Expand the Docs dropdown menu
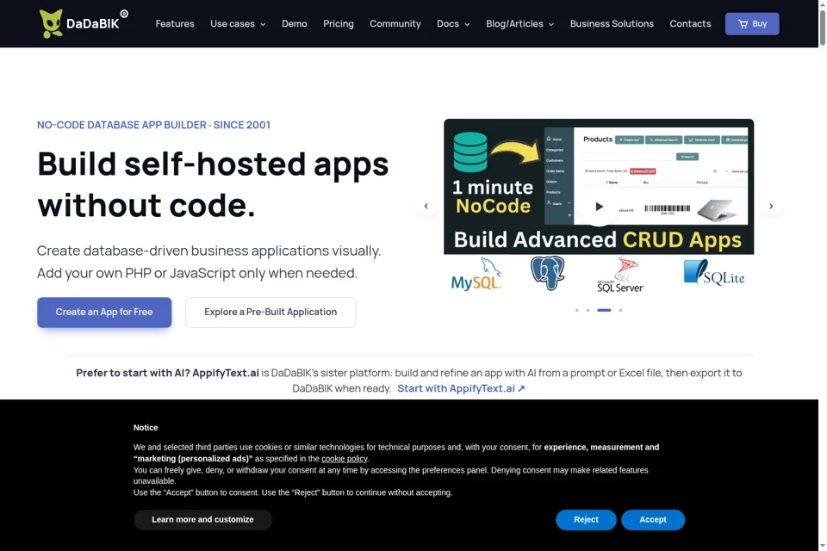Image resolution: width=827 pixels, height=551 pixels. (x=453, y=24)
